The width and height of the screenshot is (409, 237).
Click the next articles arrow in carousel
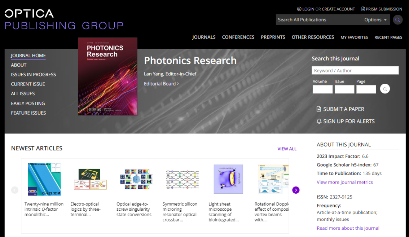point(296,190)
